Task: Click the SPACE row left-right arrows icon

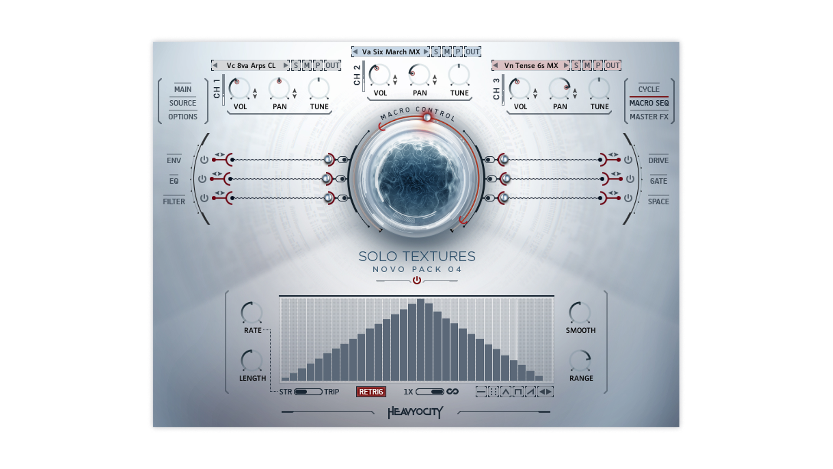Action: (x=613, y=193)
